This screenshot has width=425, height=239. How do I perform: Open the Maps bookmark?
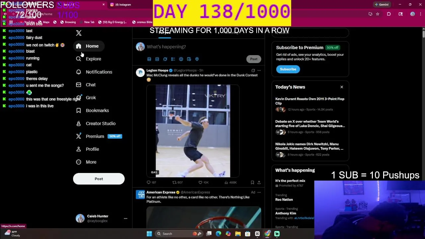[43, 22]
